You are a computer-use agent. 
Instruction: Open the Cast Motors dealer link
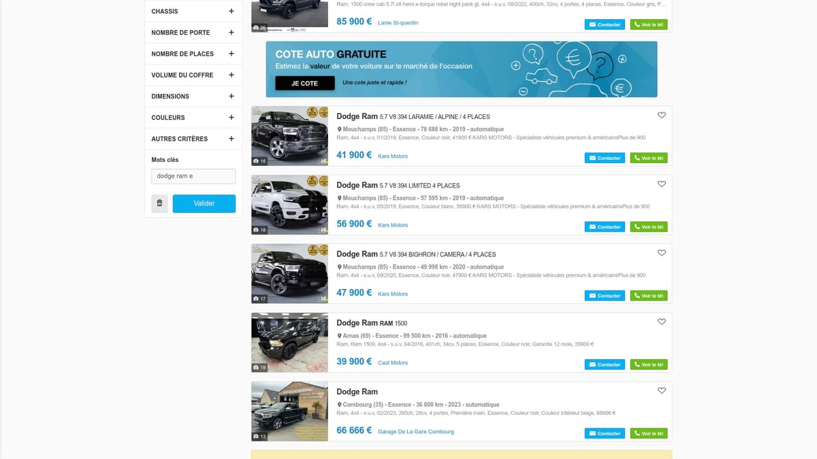393,362
